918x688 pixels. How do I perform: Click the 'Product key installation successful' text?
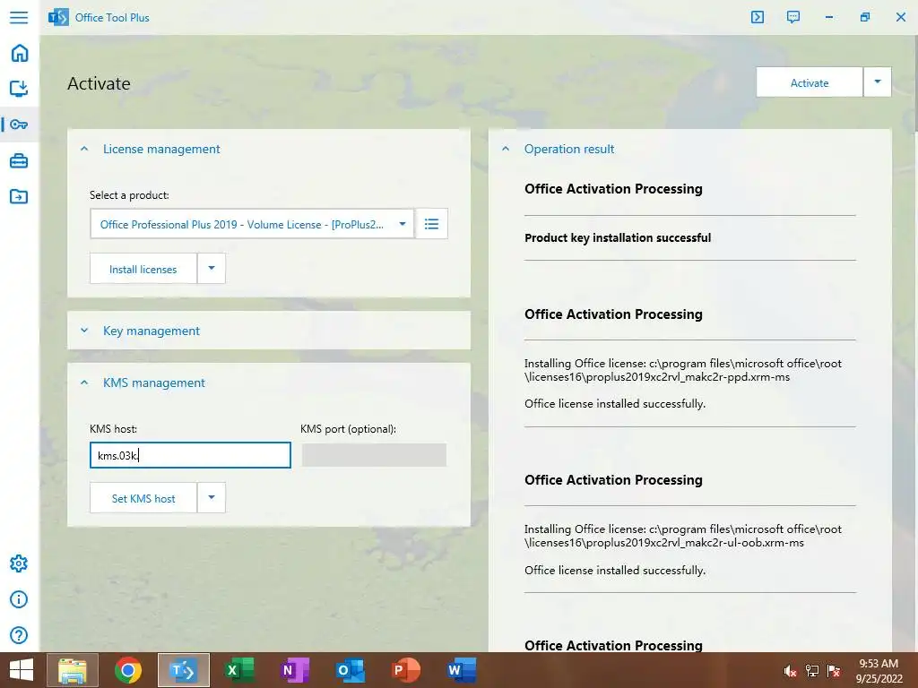point(618,237)
